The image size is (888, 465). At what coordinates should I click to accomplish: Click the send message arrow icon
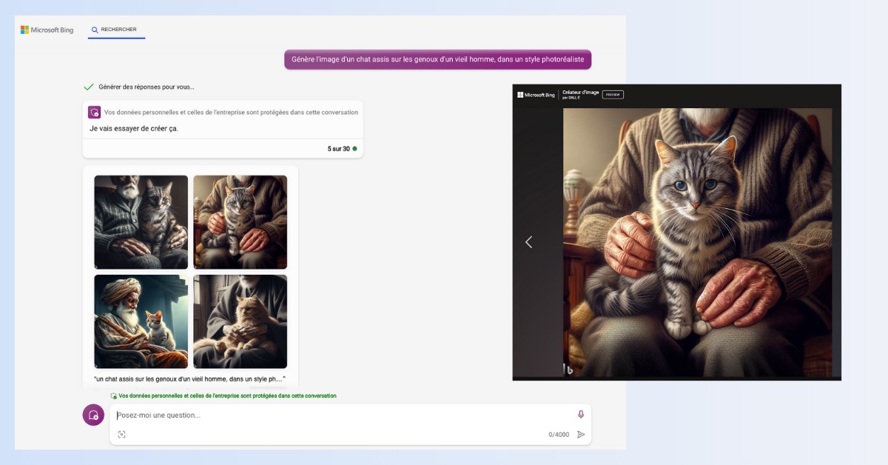[581, 435]
